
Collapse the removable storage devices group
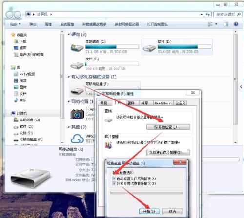coord(69,77)
